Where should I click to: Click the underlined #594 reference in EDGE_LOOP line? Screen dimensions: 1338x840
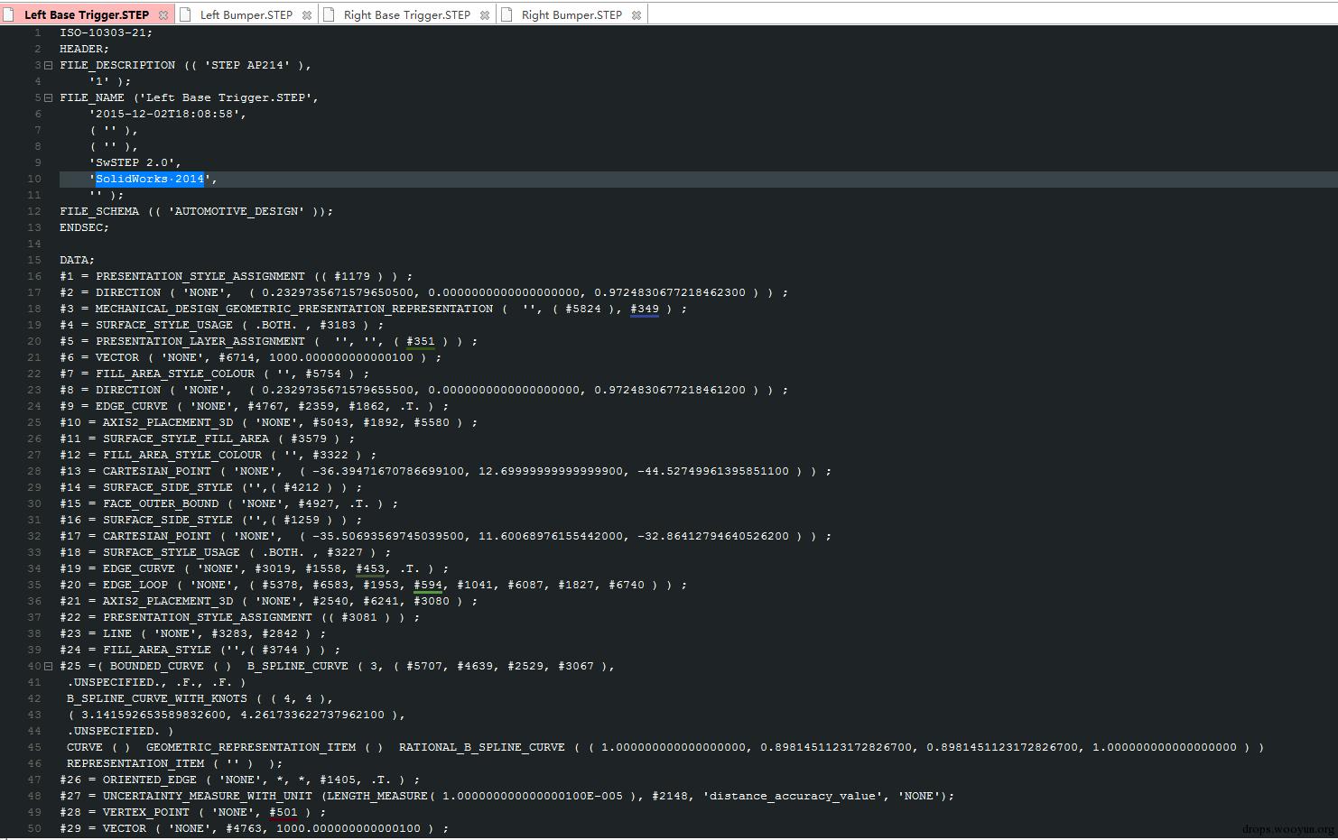(428, 585)
